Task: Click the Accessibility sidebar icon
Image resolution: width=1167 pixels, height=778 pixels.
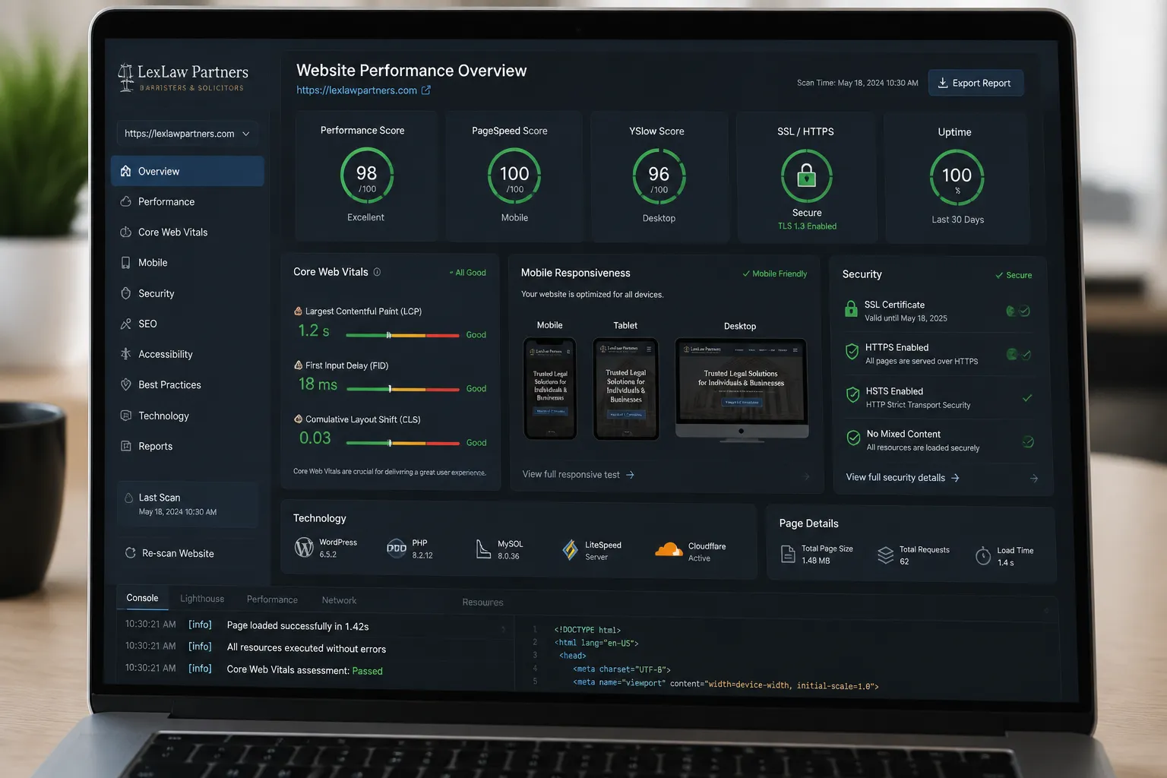Action: [126, 354]
